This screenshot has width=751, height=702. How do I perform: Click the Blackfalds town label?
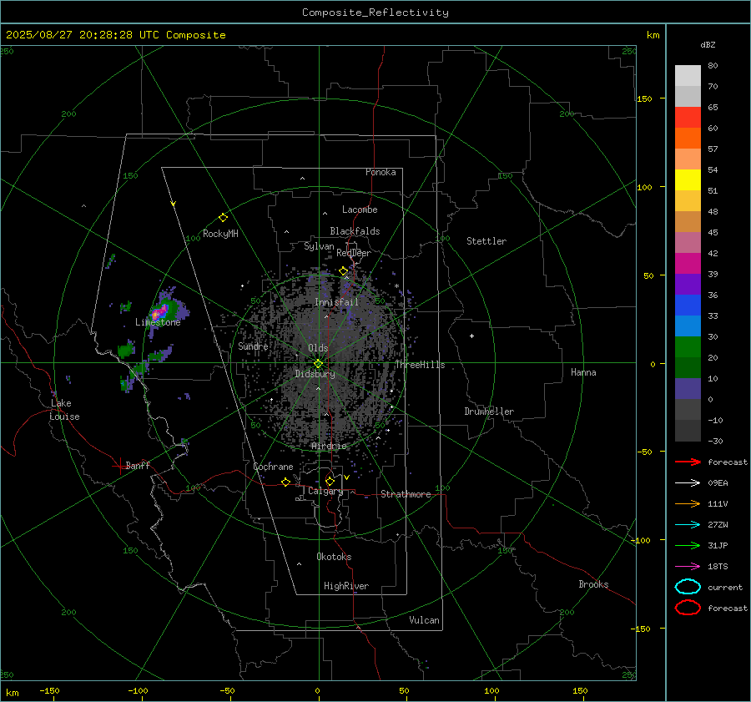tap(355, 231)
